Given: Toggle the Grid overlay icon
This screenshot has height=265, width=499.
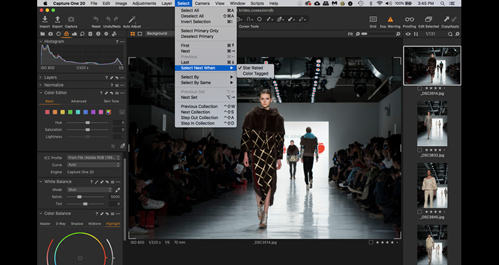Looking at the screenshot, I should (373, 20).
